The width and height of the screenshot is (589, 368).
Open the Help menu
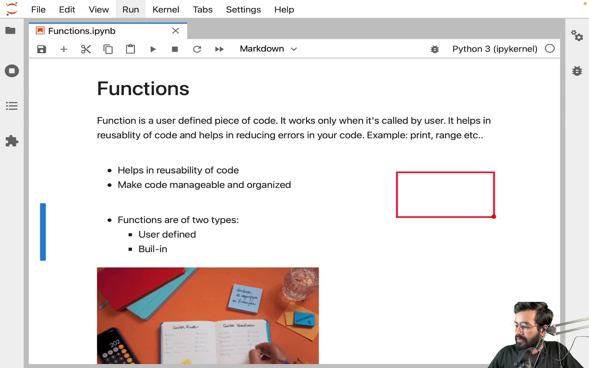[284, 10]
